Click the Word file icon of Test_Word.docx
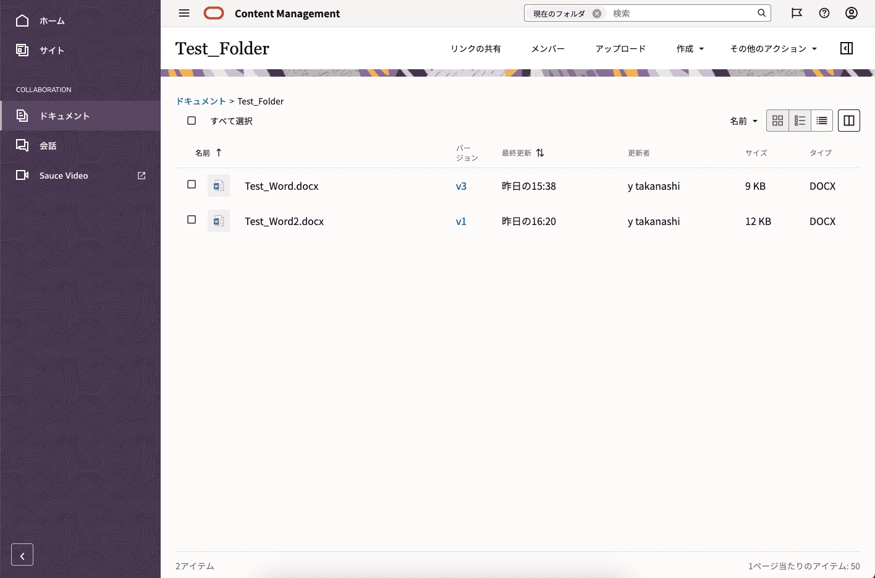 coord(219,185)
